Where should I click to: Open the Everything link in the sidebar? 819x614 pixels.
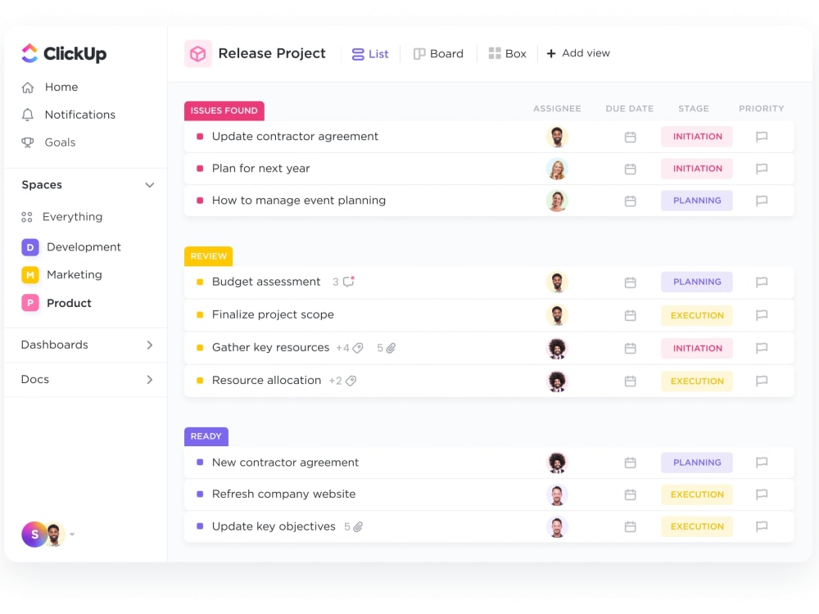click(x=71, y=217)
